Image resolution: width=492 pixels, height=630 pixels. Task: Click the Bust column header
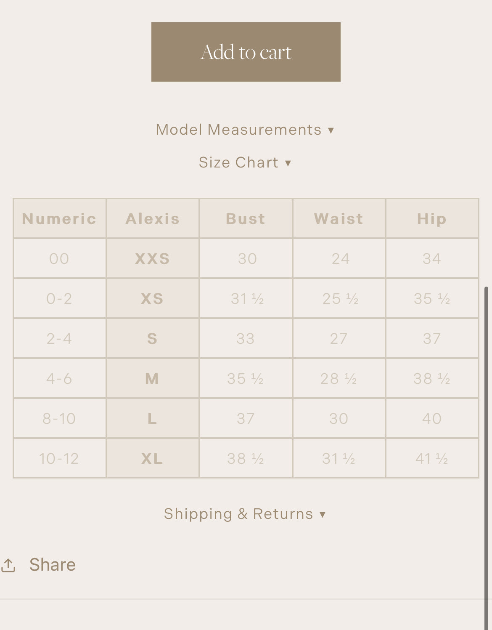(x=246, y=219)
